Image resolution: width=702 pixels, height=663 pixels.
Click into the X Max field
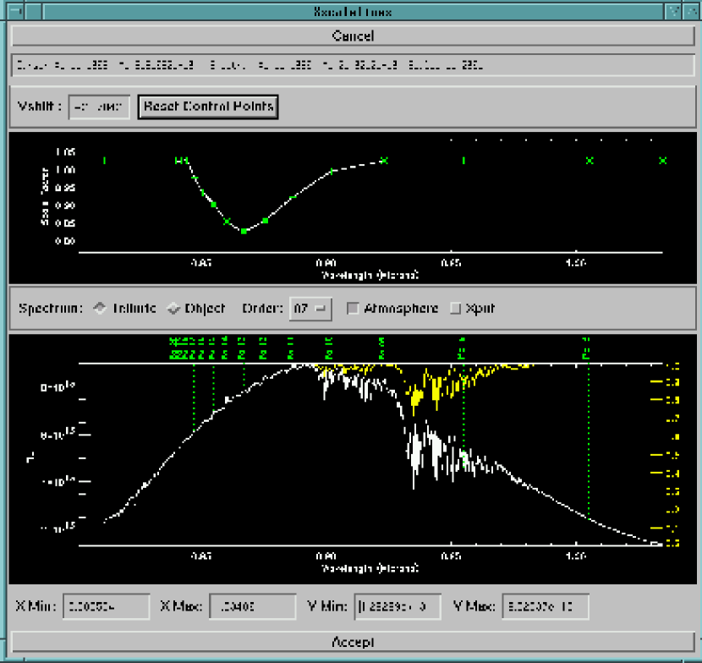coord(253,606)
